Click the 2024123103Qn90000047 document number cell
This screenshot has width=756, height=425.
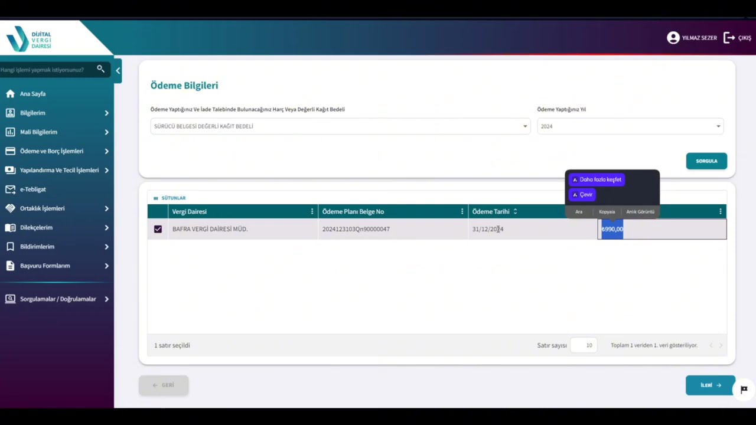tap(393, 229)
